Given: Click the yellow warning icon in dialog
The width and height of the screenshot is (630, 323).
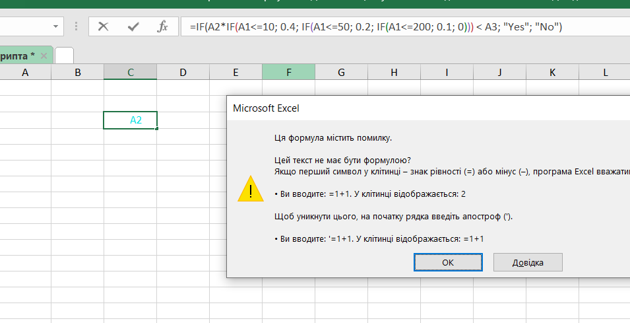Looking at the screenshot, I should pos(251,189).
